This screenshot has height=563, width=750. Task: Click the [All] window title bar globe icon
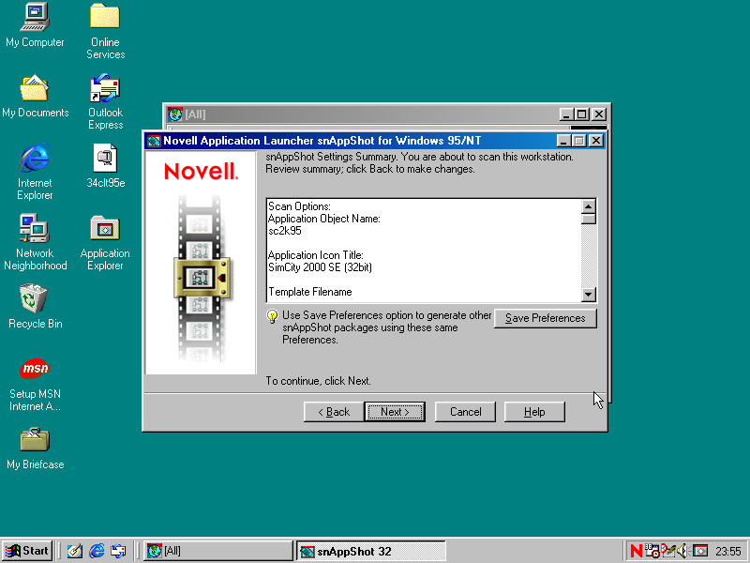175,114
